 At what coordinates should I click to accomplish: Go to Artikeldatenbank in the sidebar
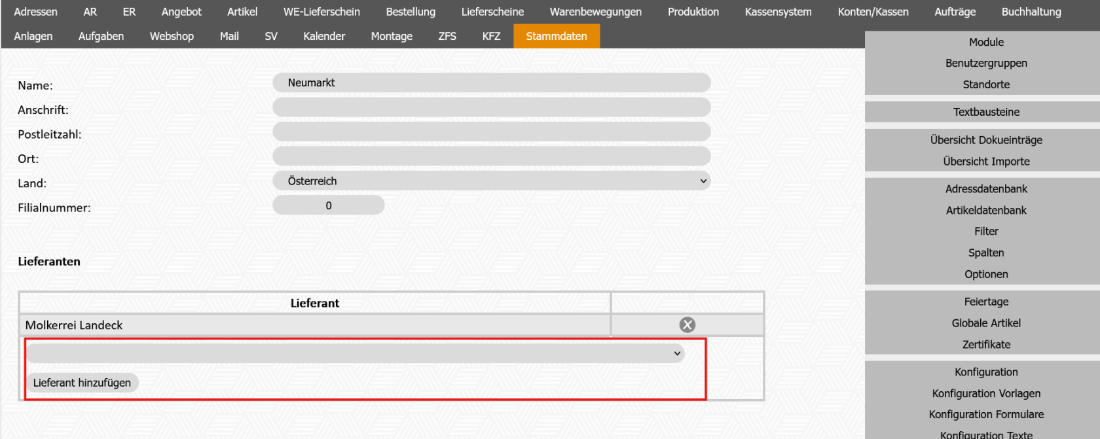[985, 210]
